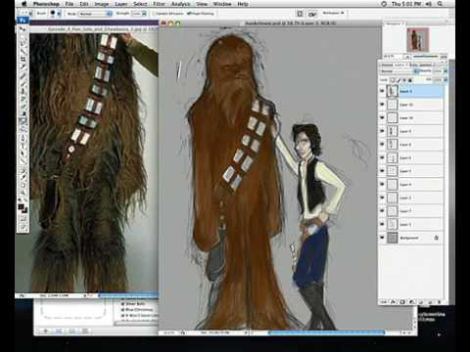Click the background color swatch in toolbox
This screenshot has height=352, width=470.
(25, 210)
